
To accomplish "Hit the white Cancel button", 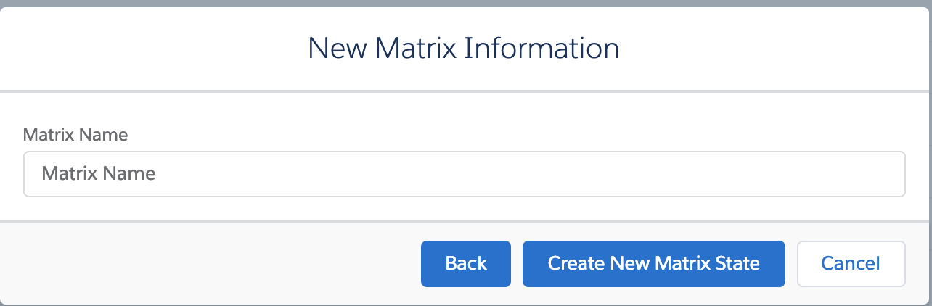I will pyautogui.click(x=851, y=263).
